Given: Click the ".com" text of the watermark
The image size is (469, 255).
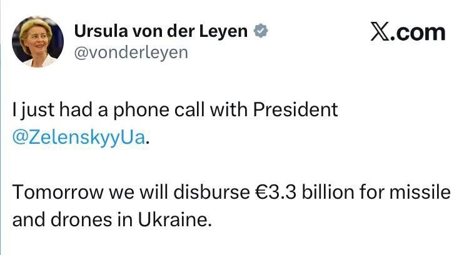Looking at the screenshot, I should (x=418, y=32).
